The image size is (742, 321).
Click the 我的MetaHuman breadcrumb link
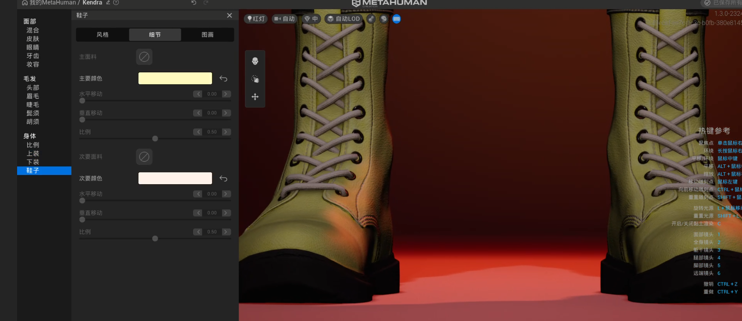click(53, 3)
